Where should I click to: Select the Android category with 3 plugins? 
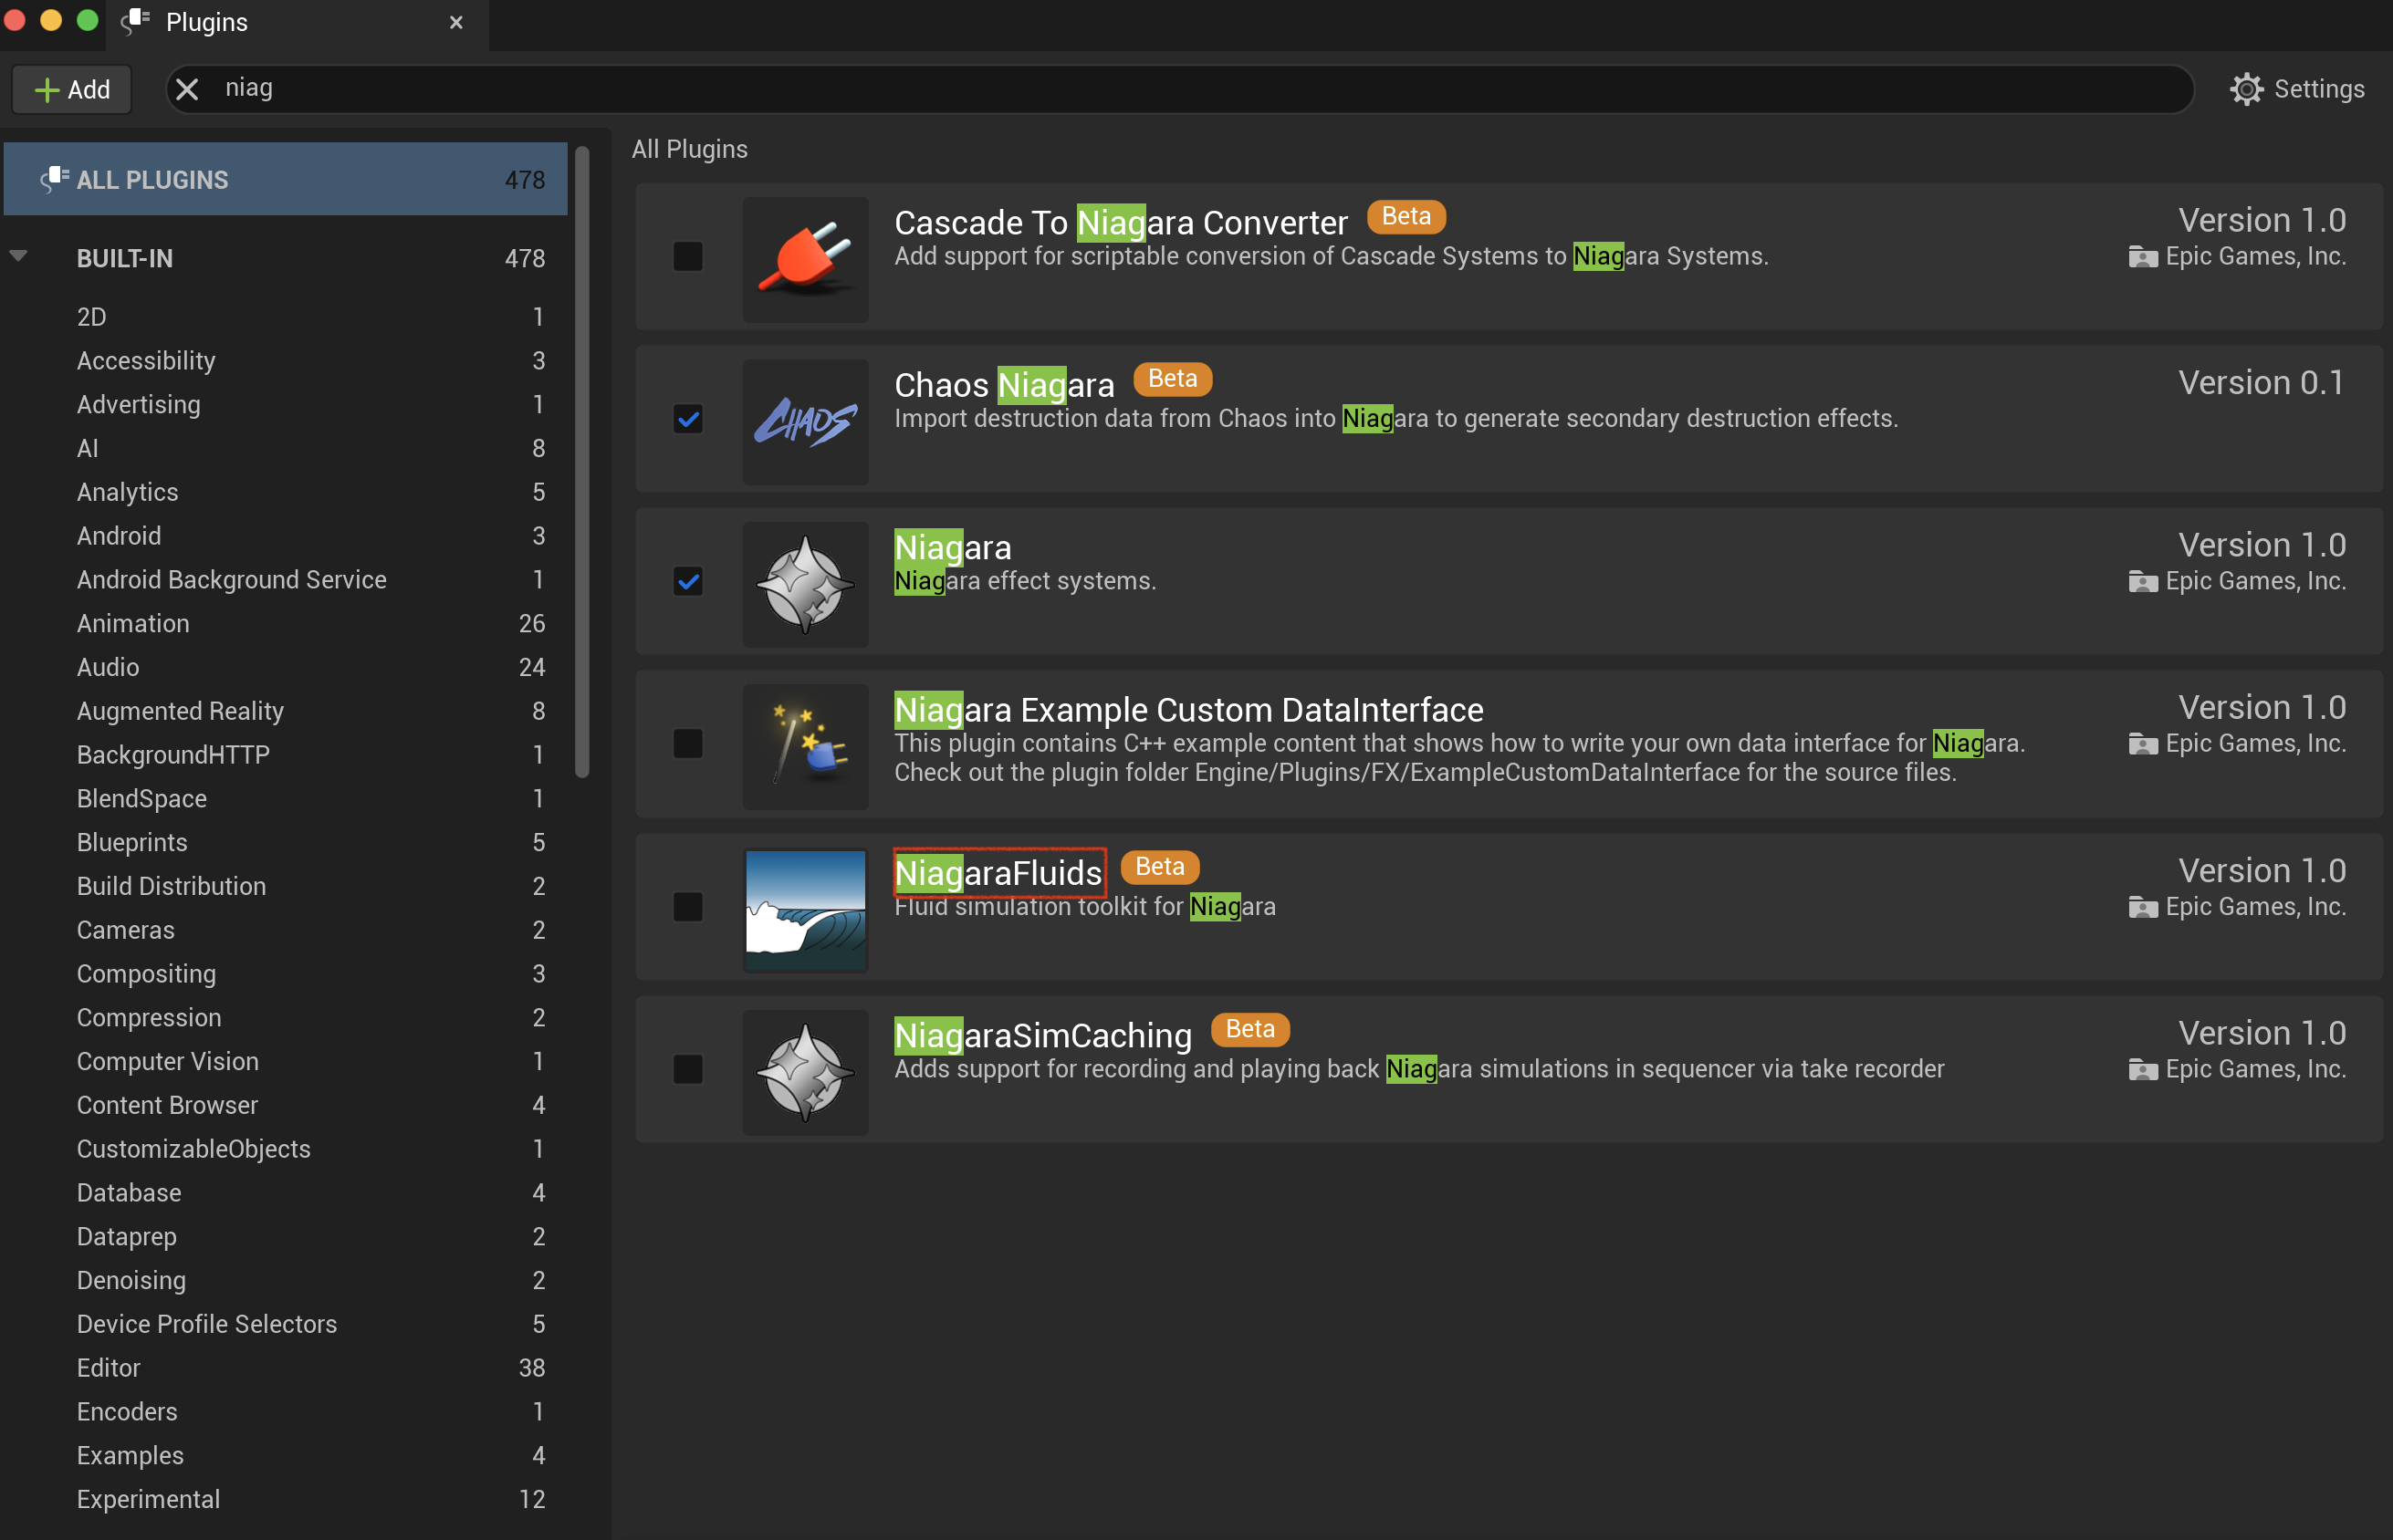tap(285, 536)
